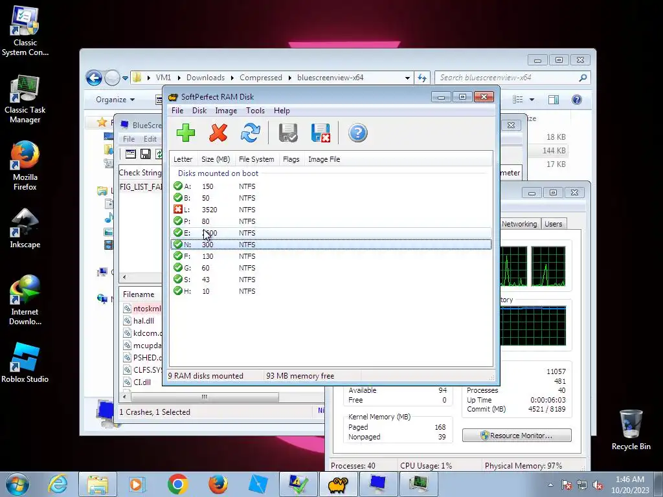
Task: Select RAM disk row P: 80
Action: click(x=331, y=221)
